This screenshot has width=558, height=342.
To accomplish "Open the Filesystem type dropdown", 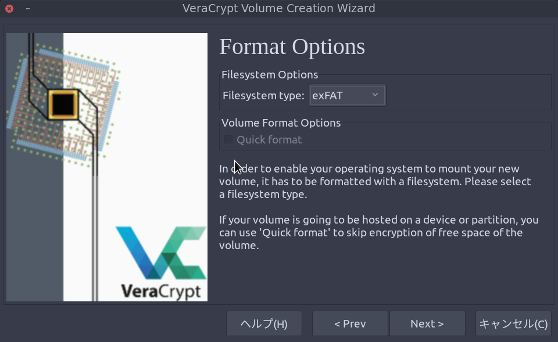I will 346,95.
